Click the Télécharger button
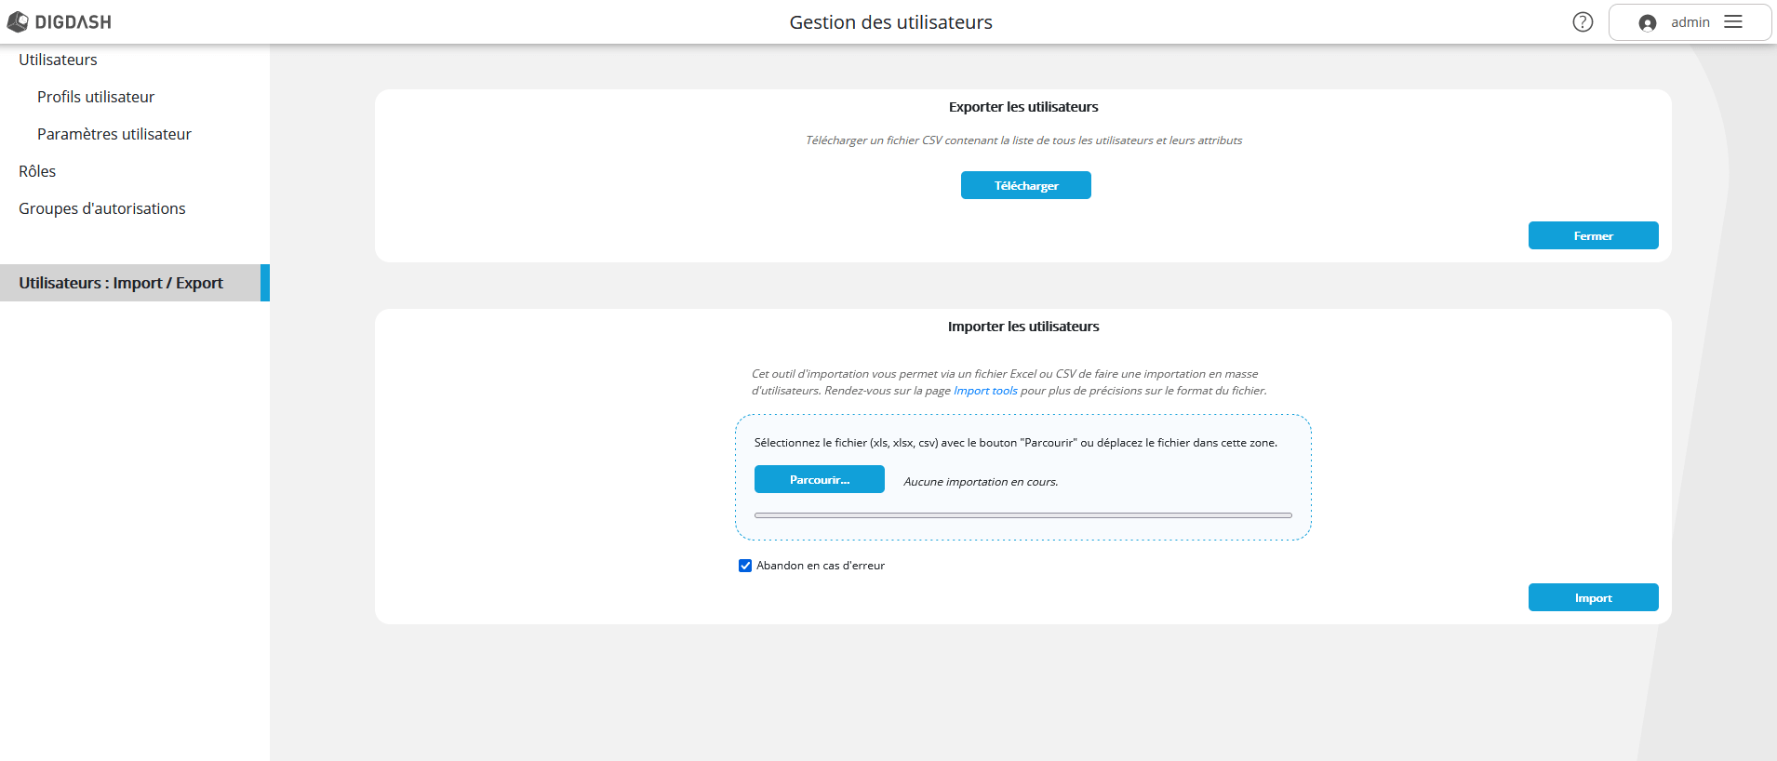 click(x=1026, y=185)
